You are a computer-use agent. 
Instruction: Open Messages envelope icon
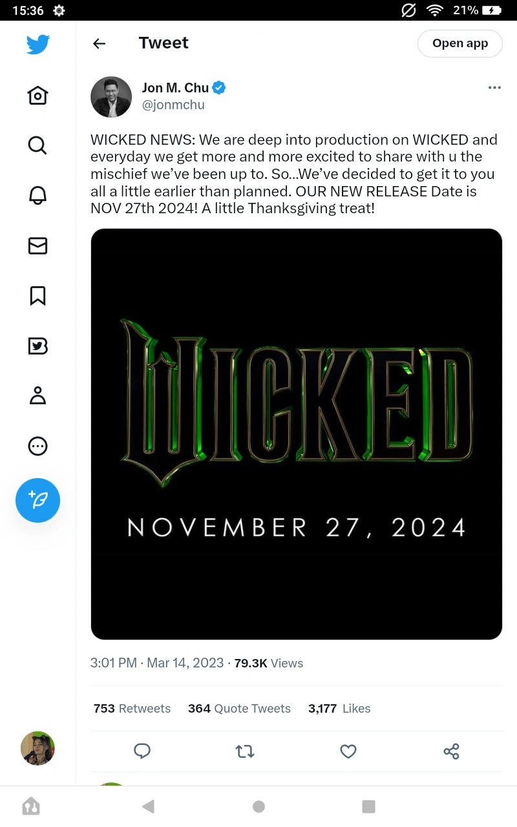click(37, 246)
